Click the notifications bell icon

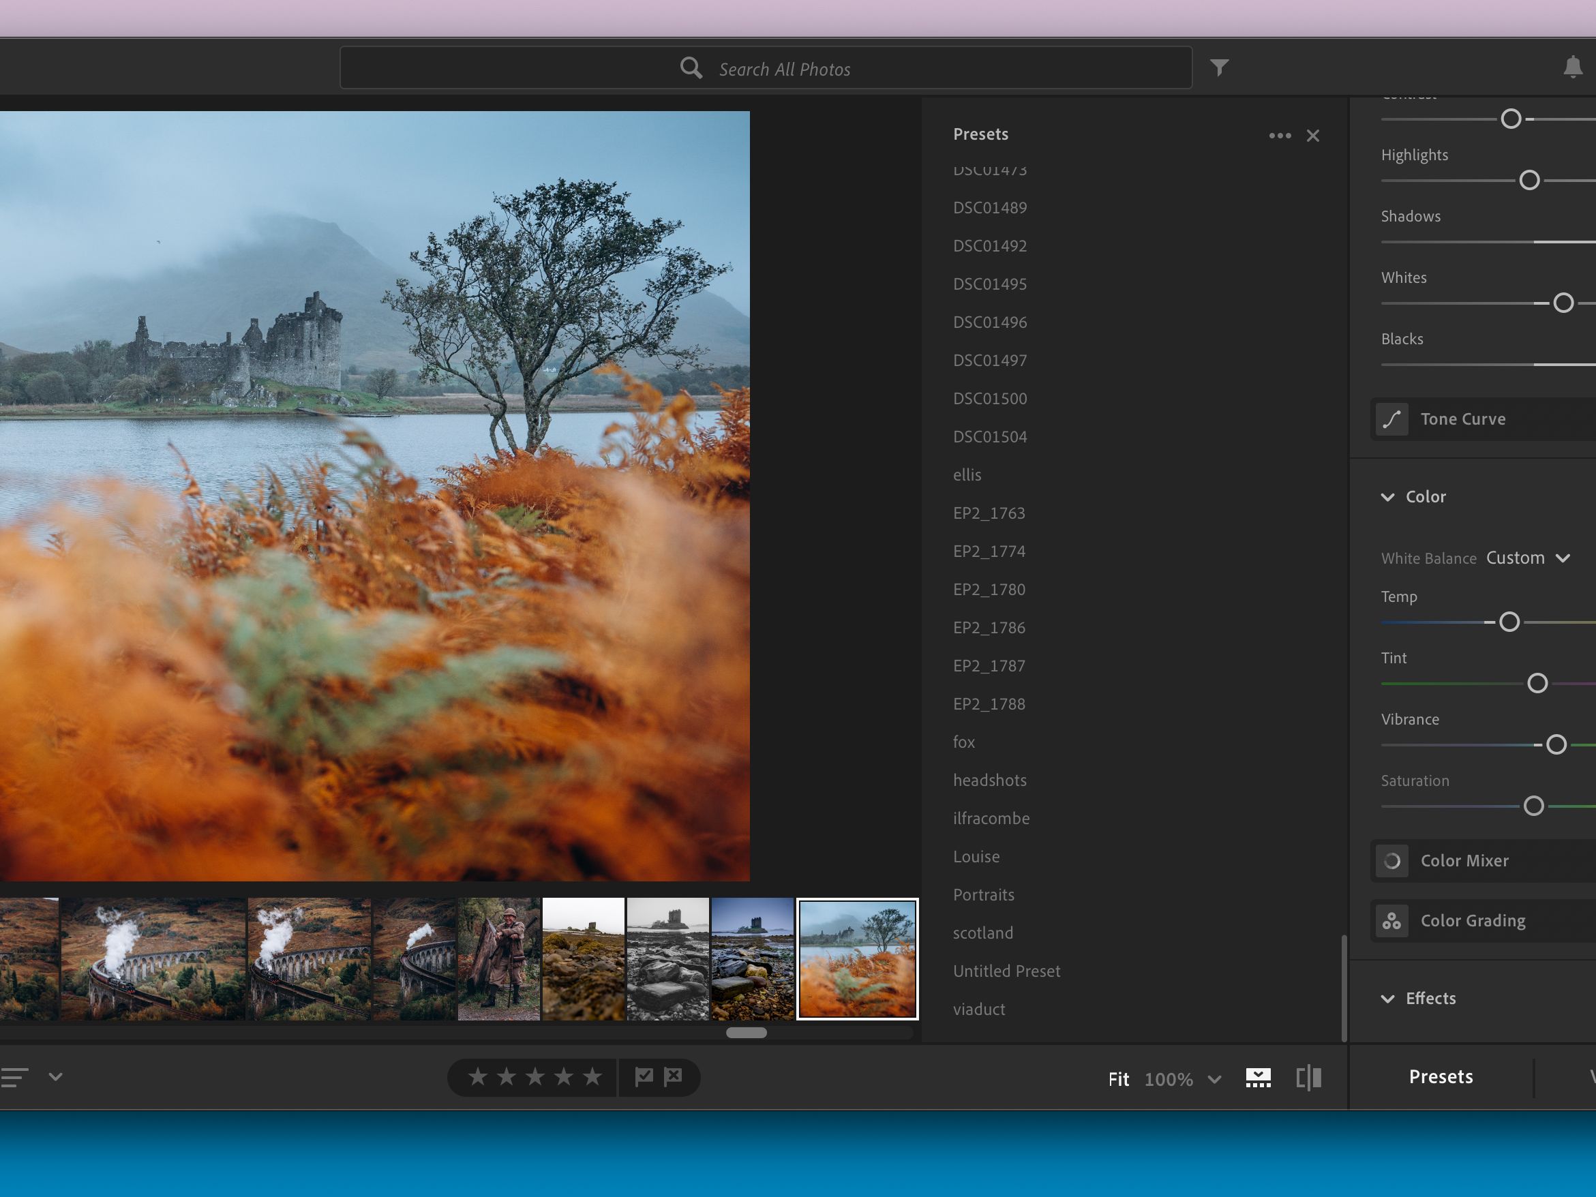(1572, 67)
